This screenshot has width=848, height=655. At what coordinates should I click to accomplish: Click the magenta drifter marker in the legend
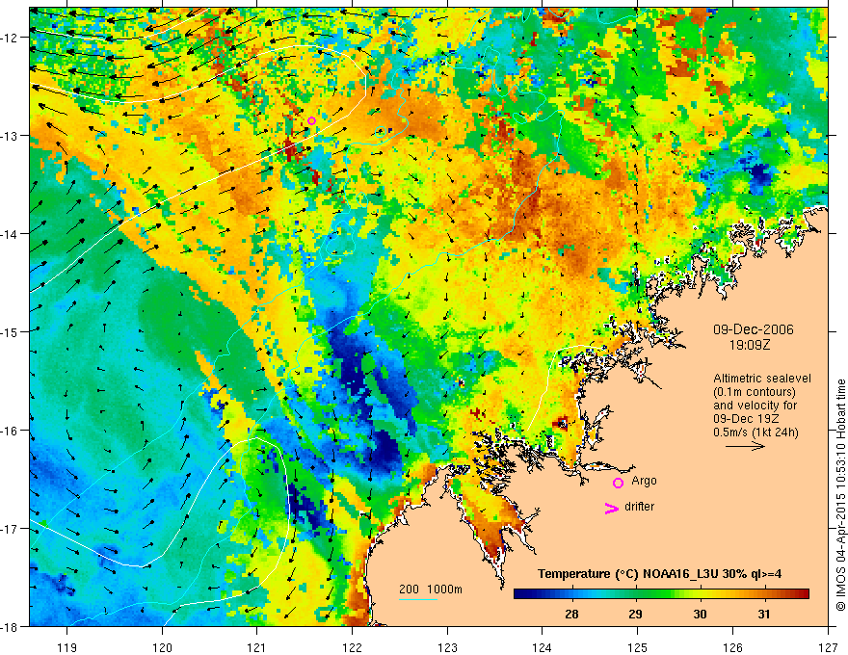click(x=611, y=508)
